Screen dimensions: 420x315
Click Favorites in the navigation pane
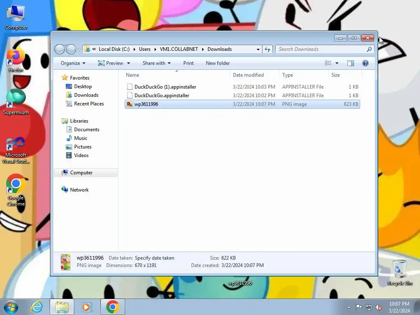pyautogui.click(x=80, y=78)
